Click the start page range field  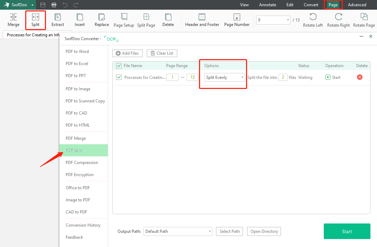[x=172, y=77]
